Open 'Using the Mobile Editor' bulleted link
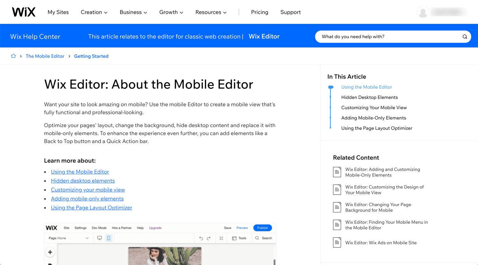 80,172
